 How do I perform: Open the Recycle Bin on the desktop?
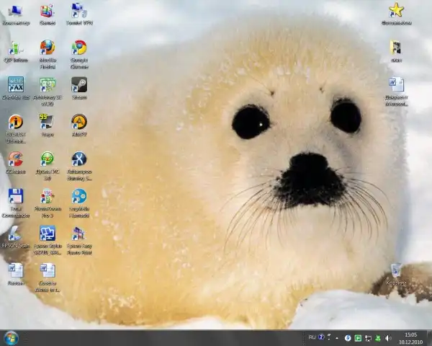point(396,271)
